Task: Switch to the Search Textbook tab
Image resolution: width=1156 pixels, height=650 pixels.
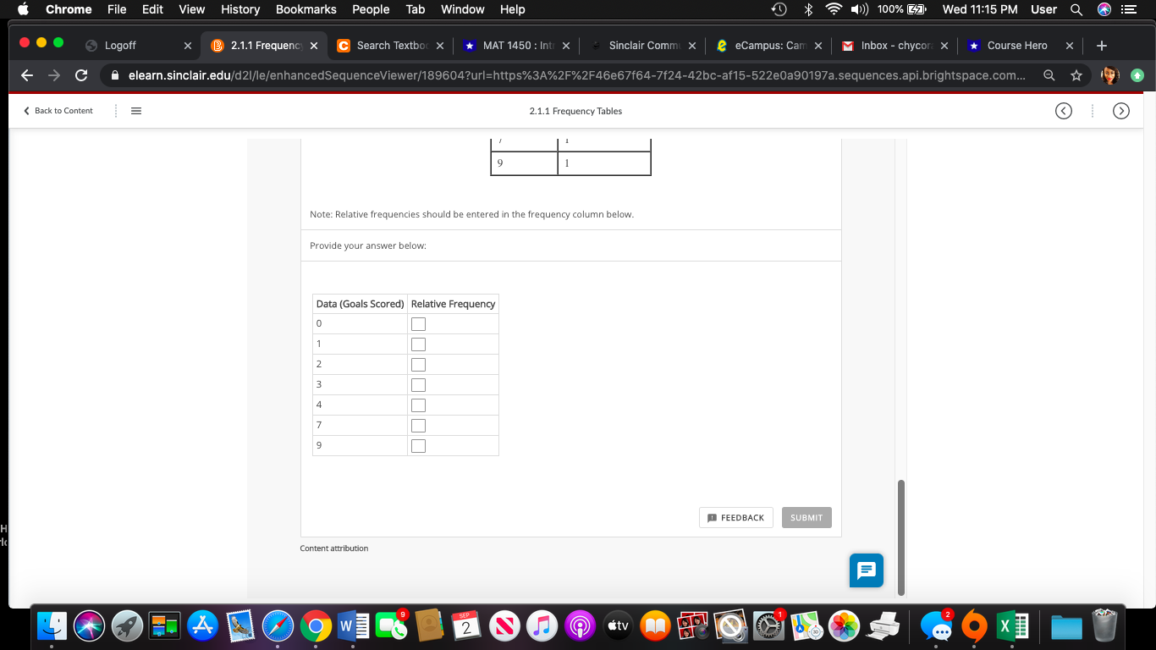Action: (390, 46)
